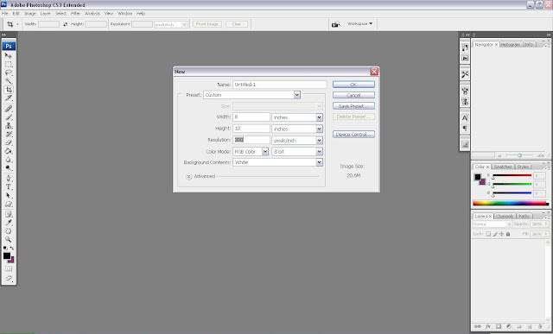
Task: Click Save Preset button
Action: tap(353, 106)
